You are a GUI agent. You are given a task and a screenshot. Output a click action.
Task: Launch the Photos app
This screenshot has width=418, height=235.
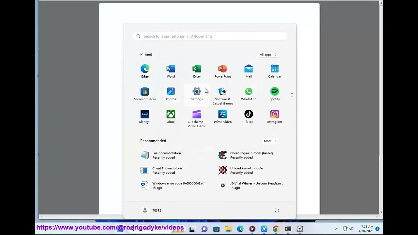(x=171, y=94)
